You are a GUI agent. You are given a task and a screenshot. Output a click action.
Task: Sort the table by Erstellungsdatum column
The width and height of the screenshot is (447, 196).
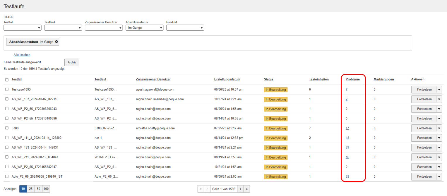click(227, 79)
